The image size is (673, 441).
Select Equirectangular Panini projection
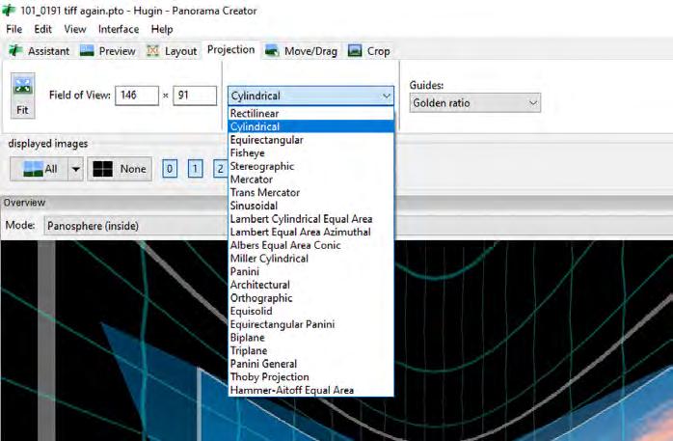310,324
